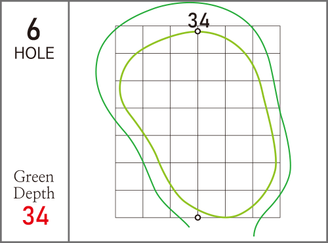Click the light green putting surface outline
Image resolution: width=328 pixels, height=243 pixels.
click(120, 87)
